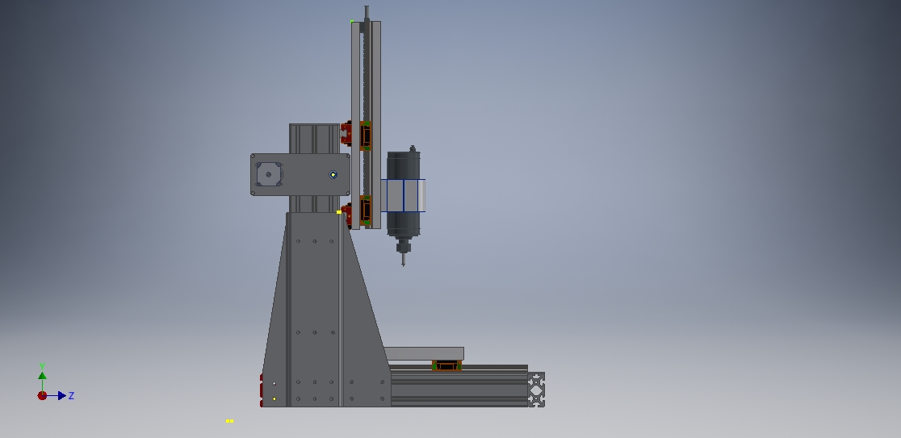This screenshot has width=901, height=438.
Task: Select the horizontal base extrusion rail
Action: click(x=460, y=389)
